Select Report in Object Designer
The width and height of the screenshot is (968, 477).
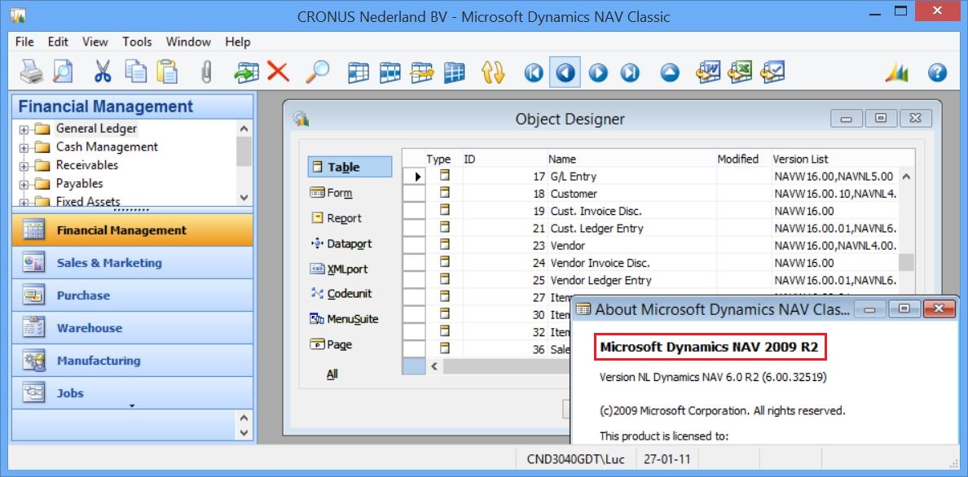point(337,218)
